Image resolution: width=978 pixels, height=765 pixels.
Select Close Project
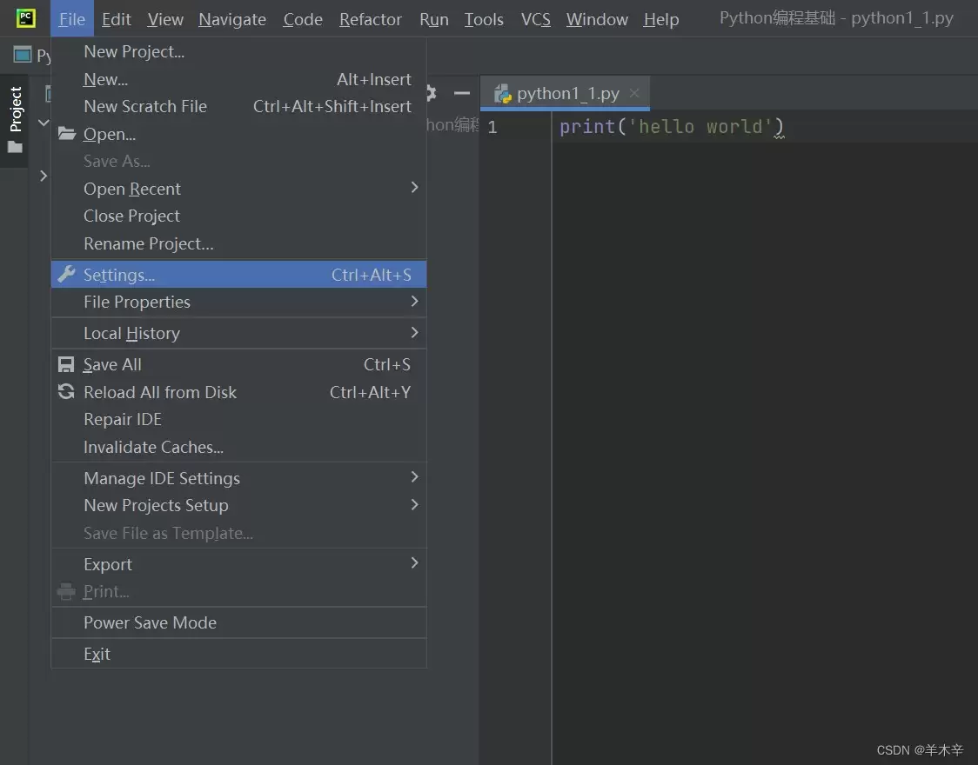239,216
